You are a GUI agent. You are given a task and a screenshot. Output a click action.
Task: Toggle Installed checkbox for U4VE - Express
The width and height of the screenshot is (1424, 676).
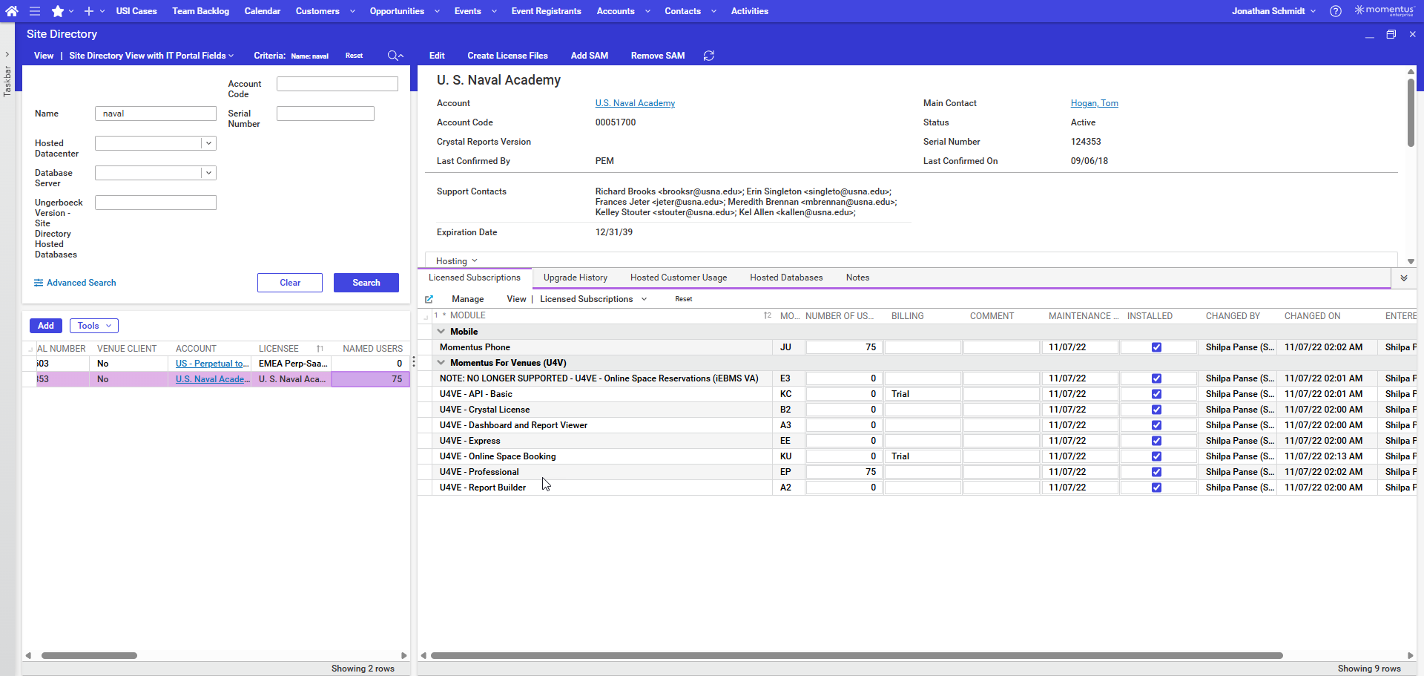(1156, 441)
